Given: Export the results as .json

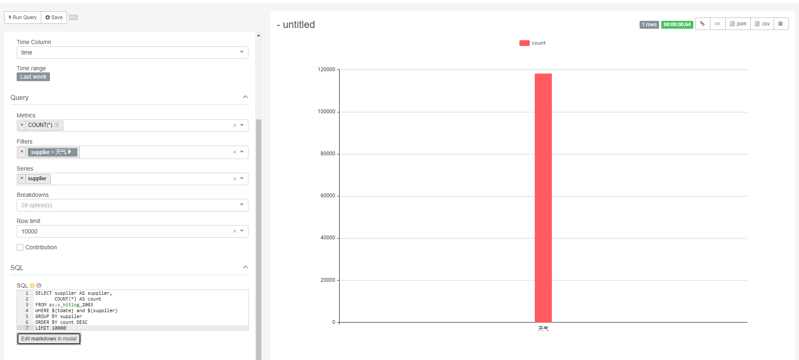Looking at the screenshot, I should 738,24.
